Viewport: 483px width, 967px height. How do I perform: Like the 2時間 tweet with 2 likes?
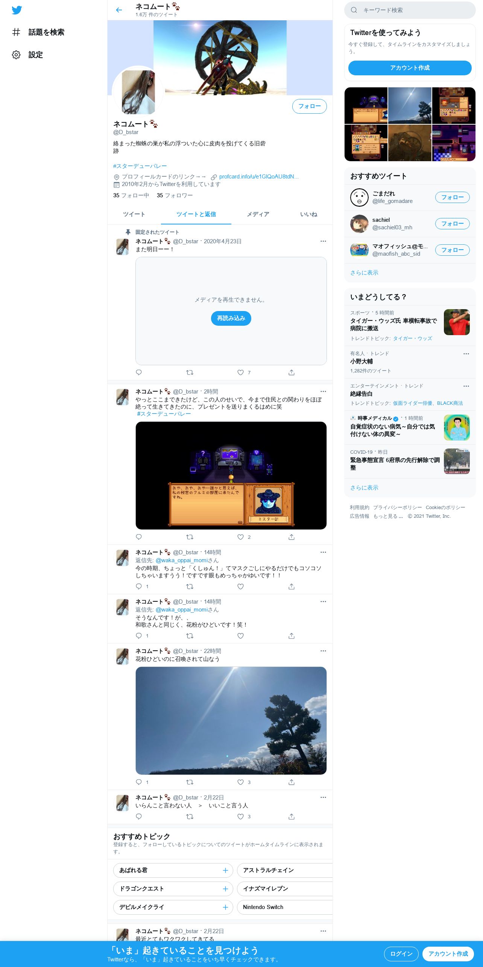pyautogui.click(x=241, y=537)
